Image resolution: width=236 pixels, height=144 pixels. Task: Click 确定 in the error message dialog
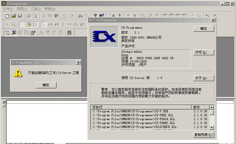point(46,85)
